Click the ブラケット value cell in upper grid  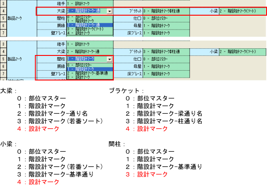(x=166, y=11)
